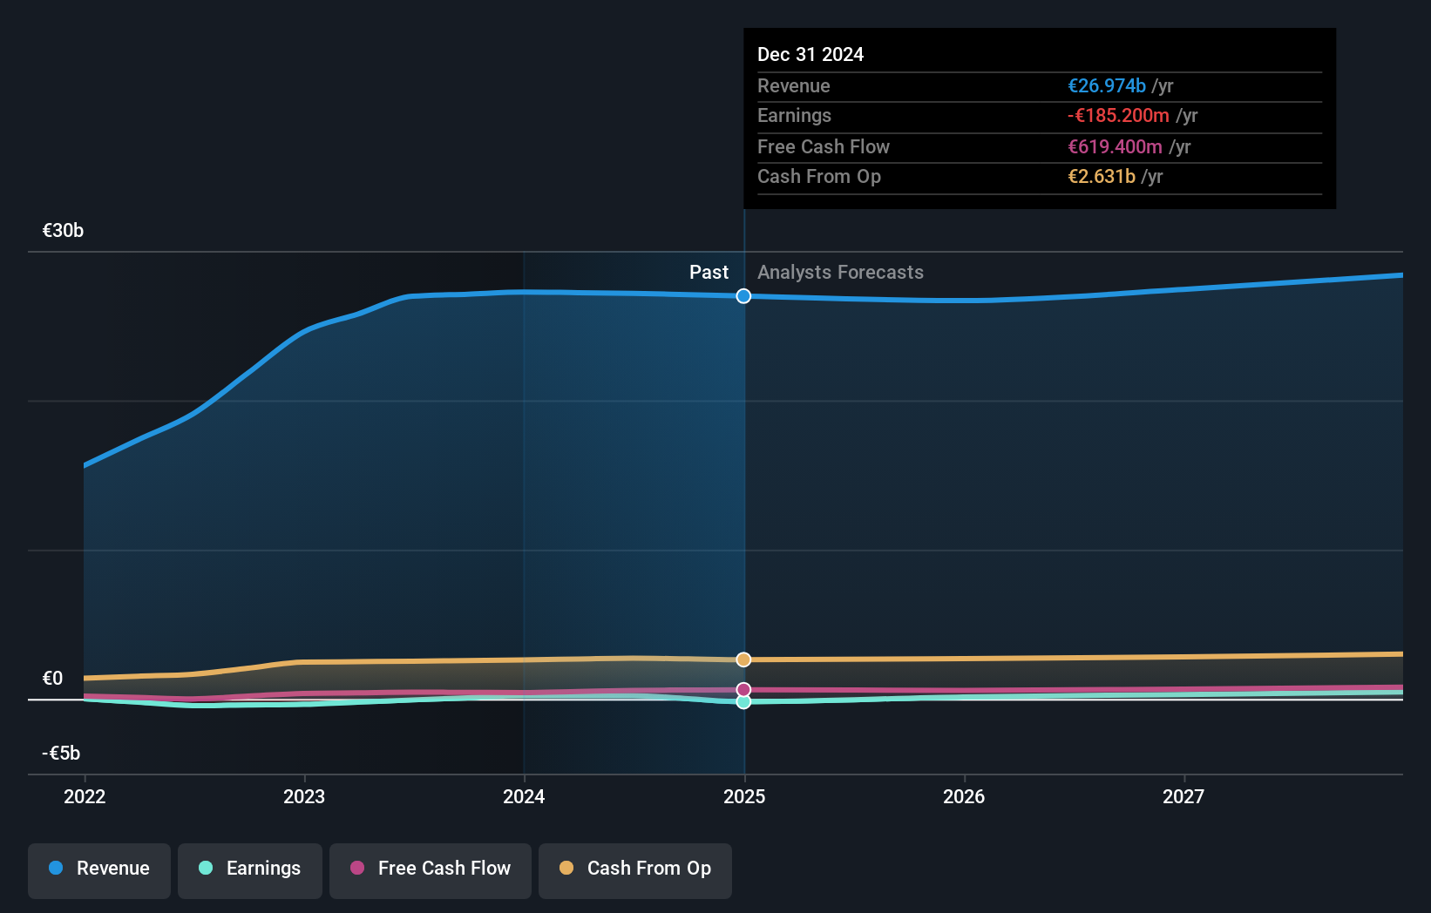Click the 2027 x-axis label
The width and height of the screenshot is (1431, 913).
1183,796
